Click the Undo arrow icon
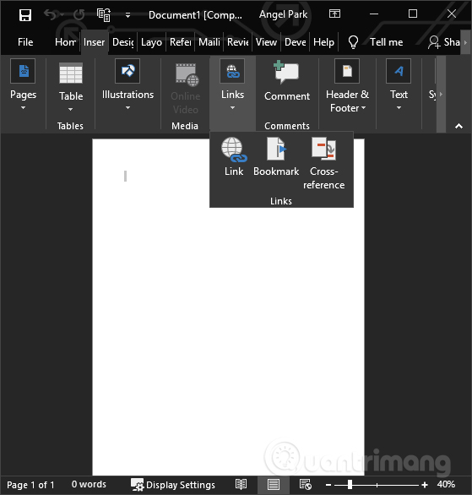The height and width of the screenshot is (495, 472). [x=51, y=14]
